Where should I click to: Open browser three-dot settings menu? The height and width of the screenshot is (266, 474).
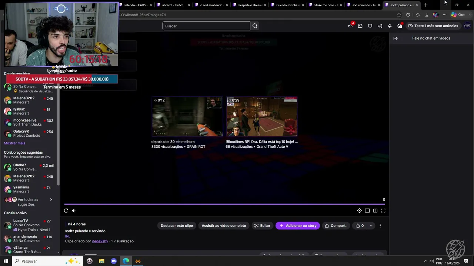point(444,15)
